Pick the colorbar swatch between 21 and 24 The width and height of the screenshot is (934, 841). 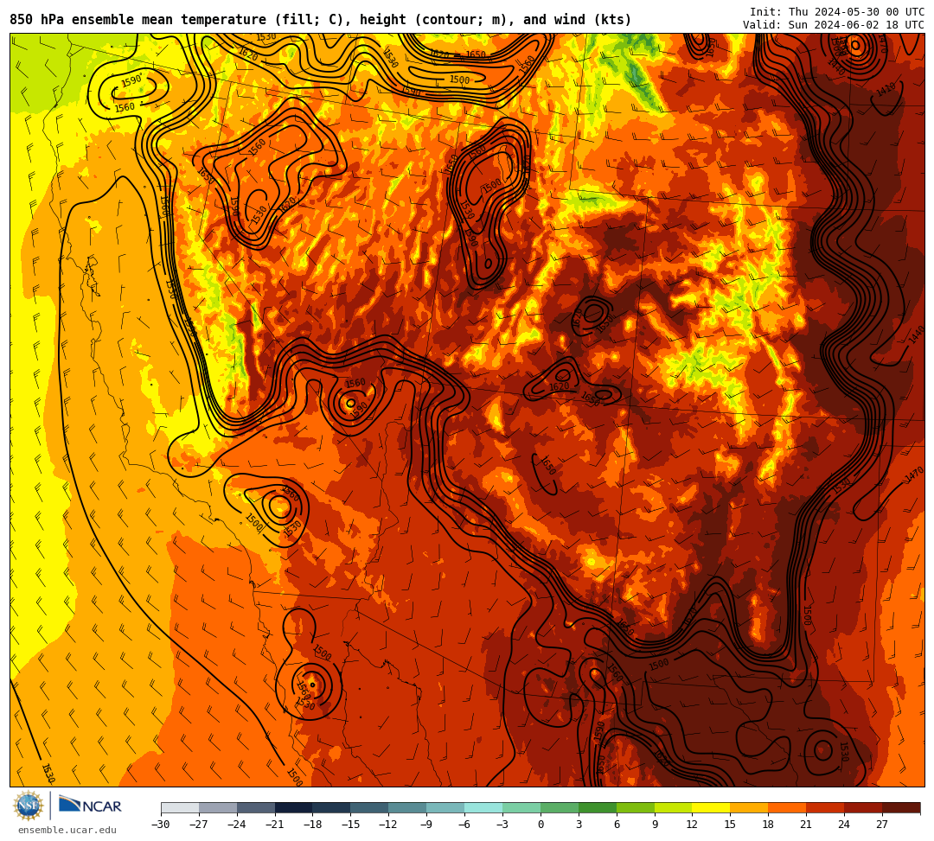[825, 807]
